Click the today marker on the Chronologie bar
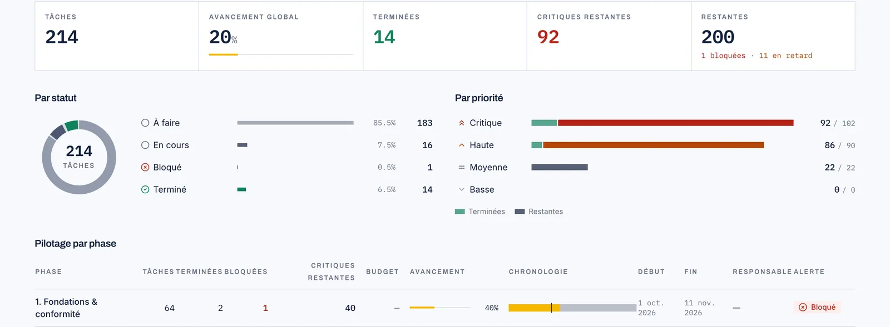 [552, 308]
